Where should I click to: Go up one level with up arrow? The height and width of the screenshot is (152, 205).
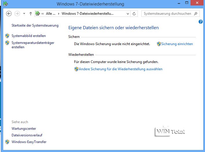31,14
